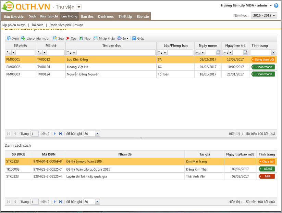Click the Sửa (edit) toolbar icon

tap(55, 38)
